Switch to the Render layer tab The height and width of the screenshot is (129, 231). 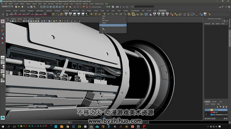[214, 102]
